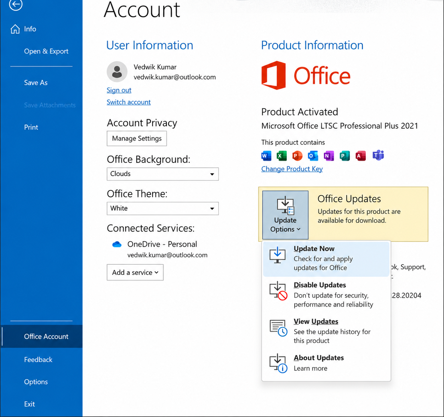Click the Vedwik Kumar user name
This screenshot has width=444, height=417.
[155, 67]
